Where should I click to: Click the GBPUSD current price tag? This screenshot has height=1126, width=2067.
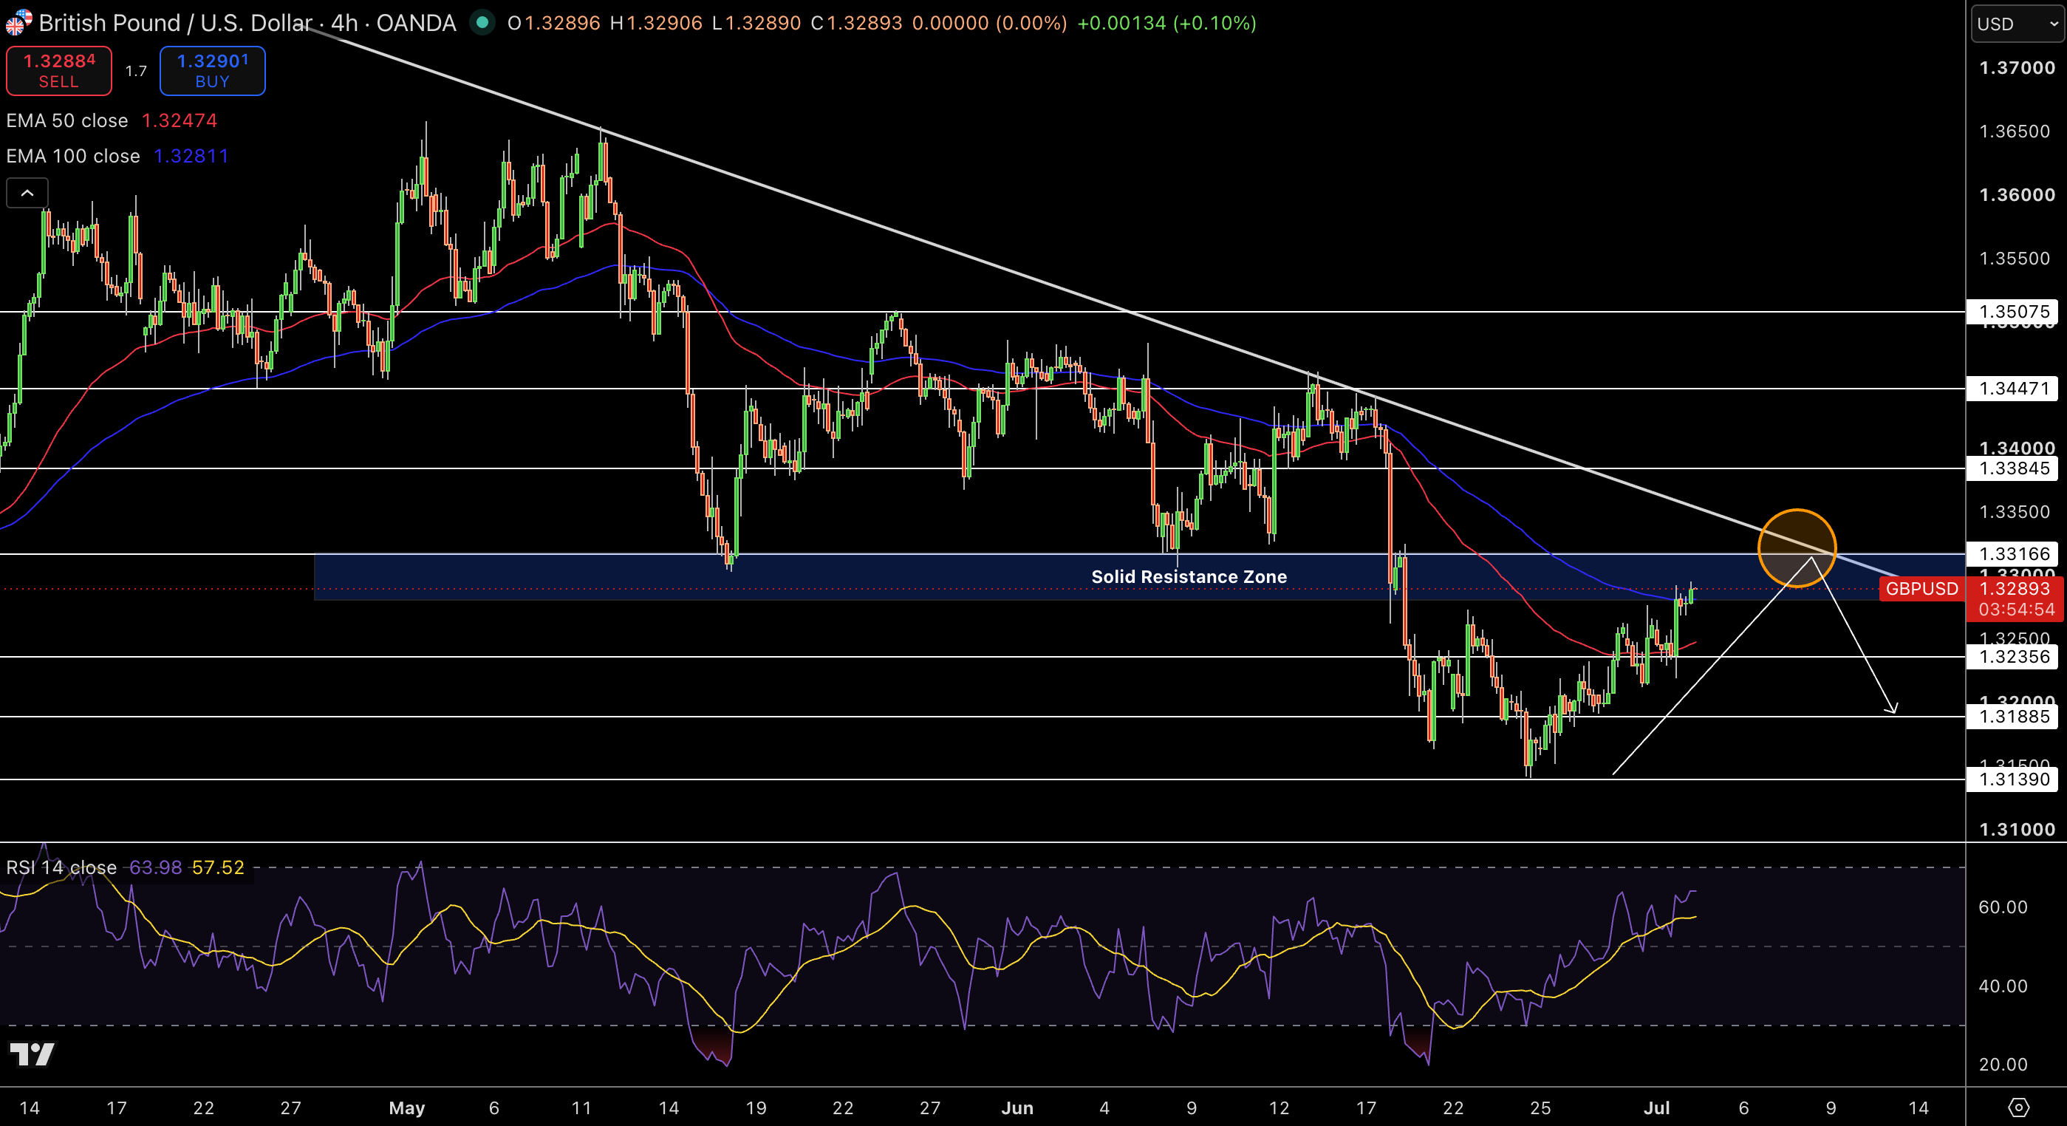(x=1921, y=588)
